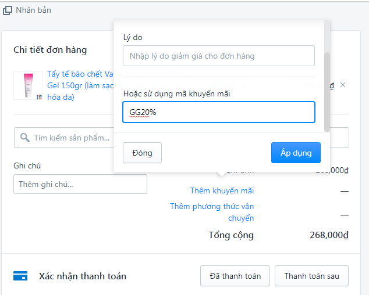Mark order as Đã thanh toán
This screenshot has height=295, width=369.
tap(235, 276)
